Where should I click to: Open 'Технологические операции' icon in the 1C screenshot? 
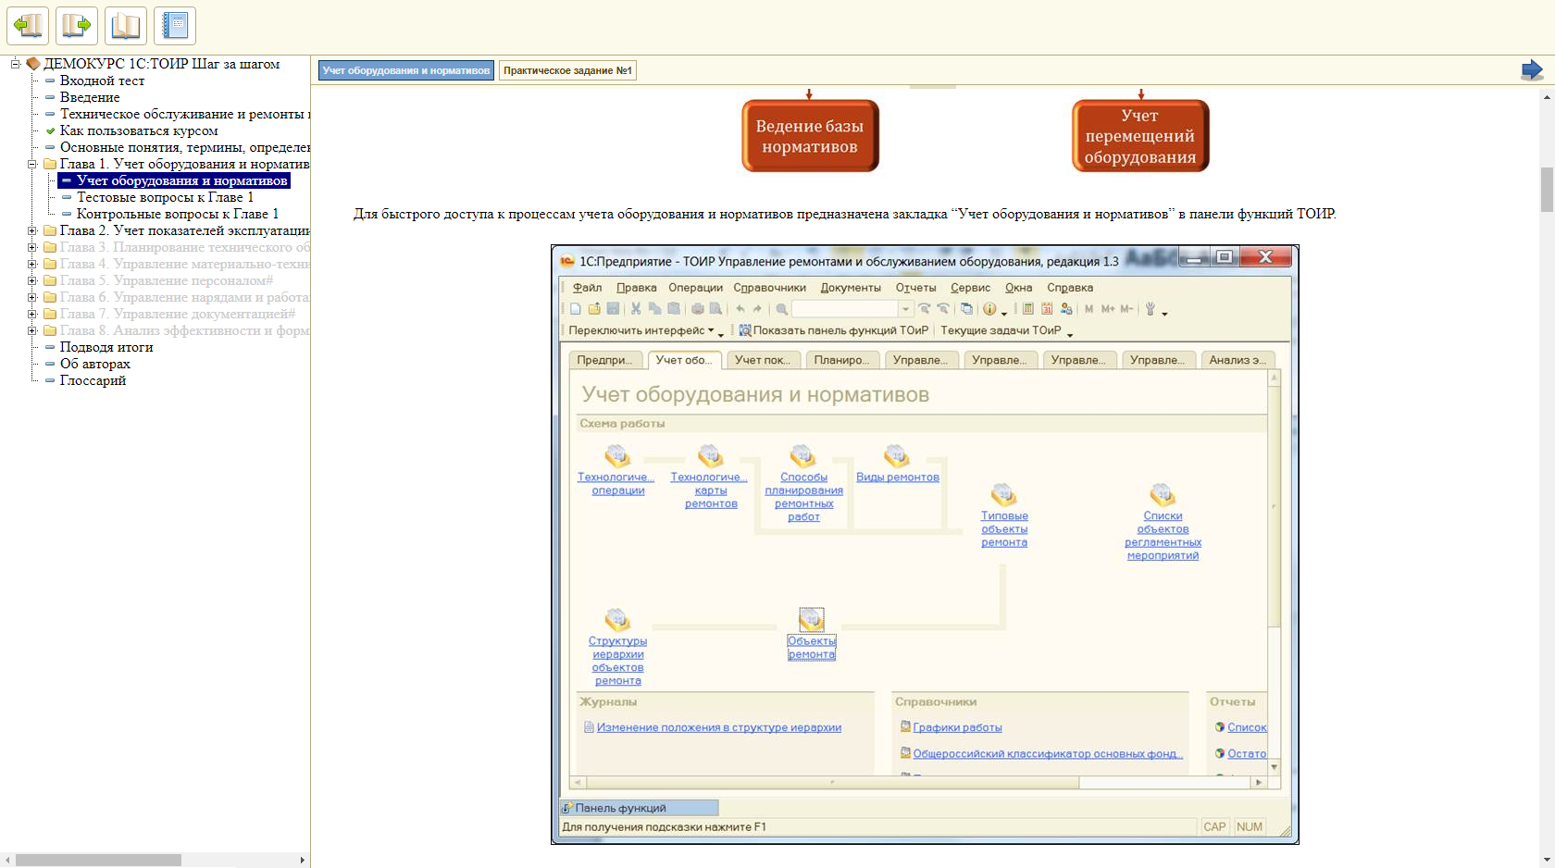pos(617,456)
